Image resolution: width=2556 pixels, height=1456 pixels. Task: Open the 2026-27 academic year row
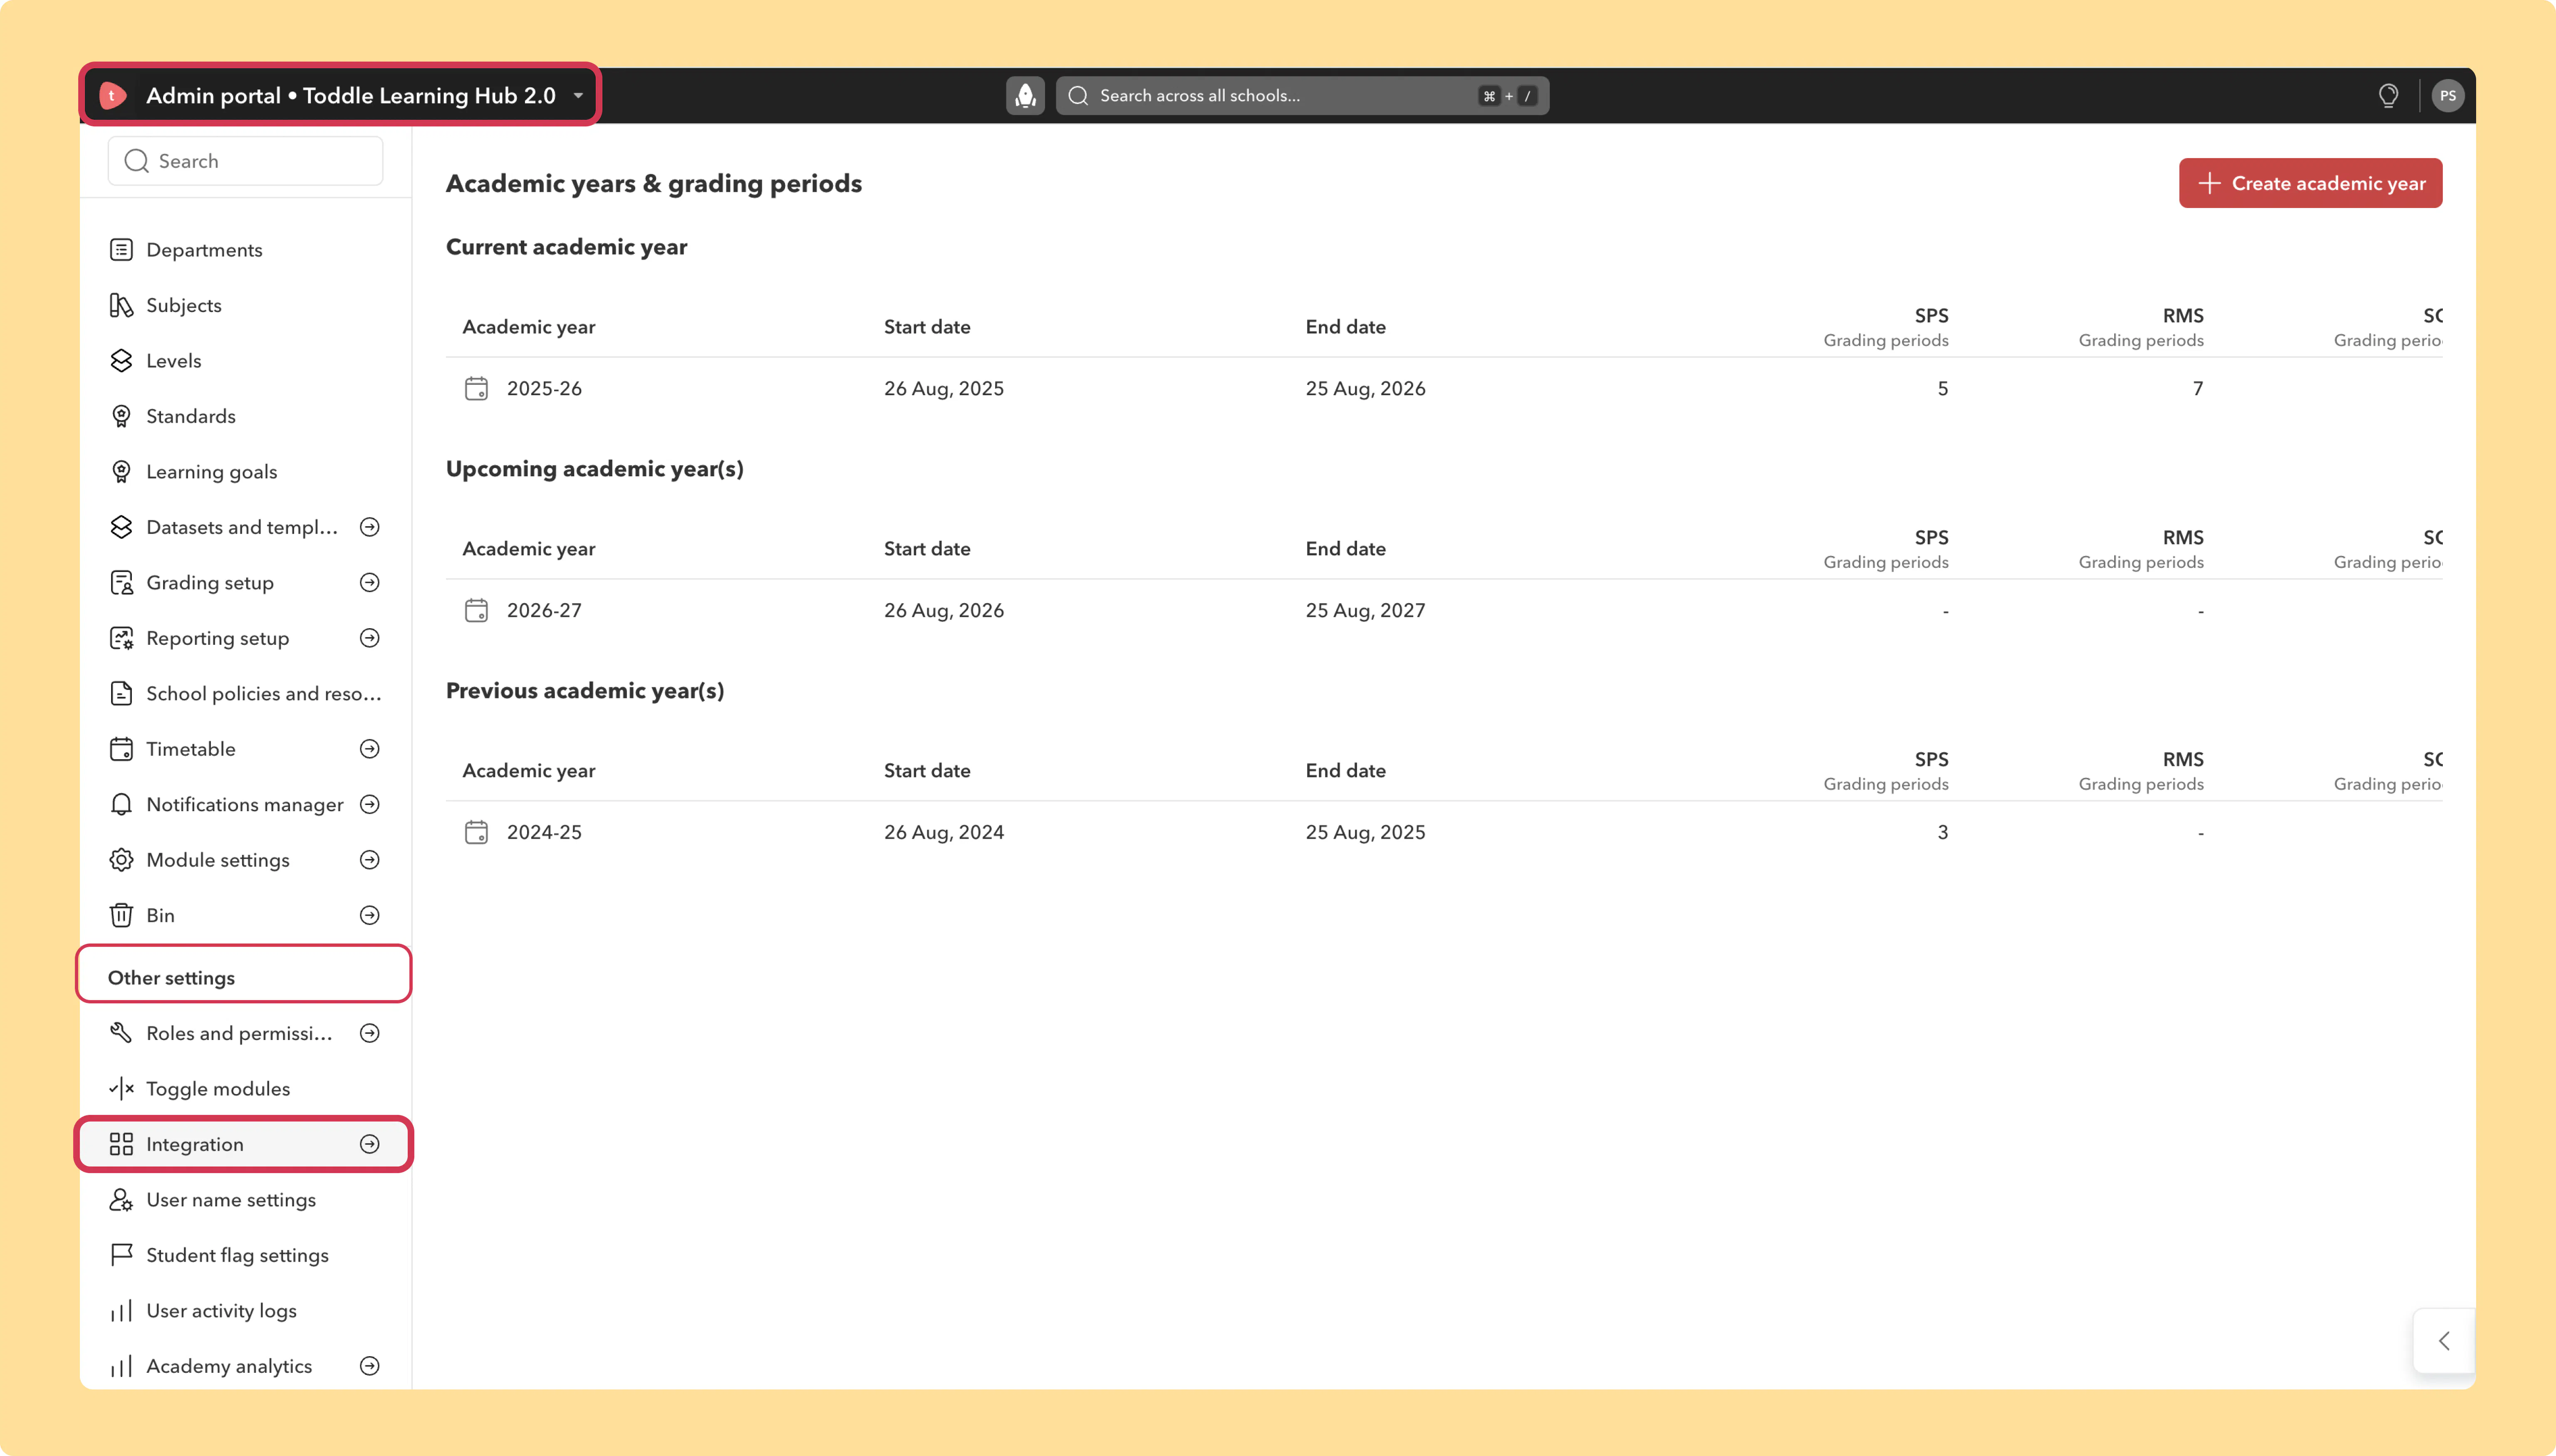tap(1444, 610)
